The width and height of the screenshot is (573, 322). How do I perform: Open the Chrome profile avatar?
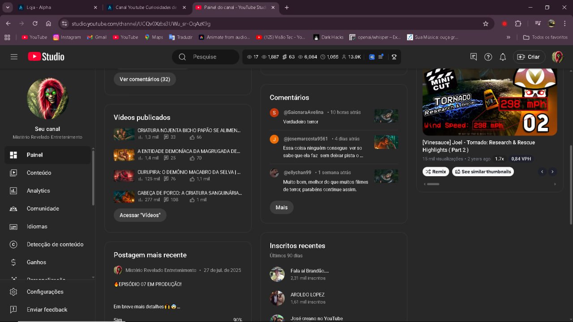click(x=552, y=24)
